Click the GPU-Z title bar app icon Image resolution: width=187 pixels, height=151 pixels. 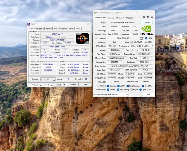96,13
